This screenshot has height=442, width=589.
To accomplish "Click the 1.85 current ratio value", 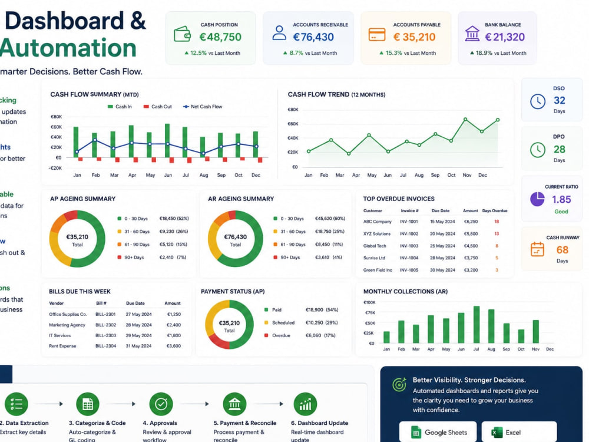I will 561,199.
